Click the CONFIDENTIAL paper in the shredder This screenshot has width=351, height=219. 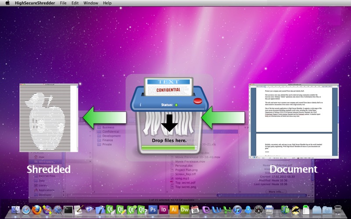[168, 87]
